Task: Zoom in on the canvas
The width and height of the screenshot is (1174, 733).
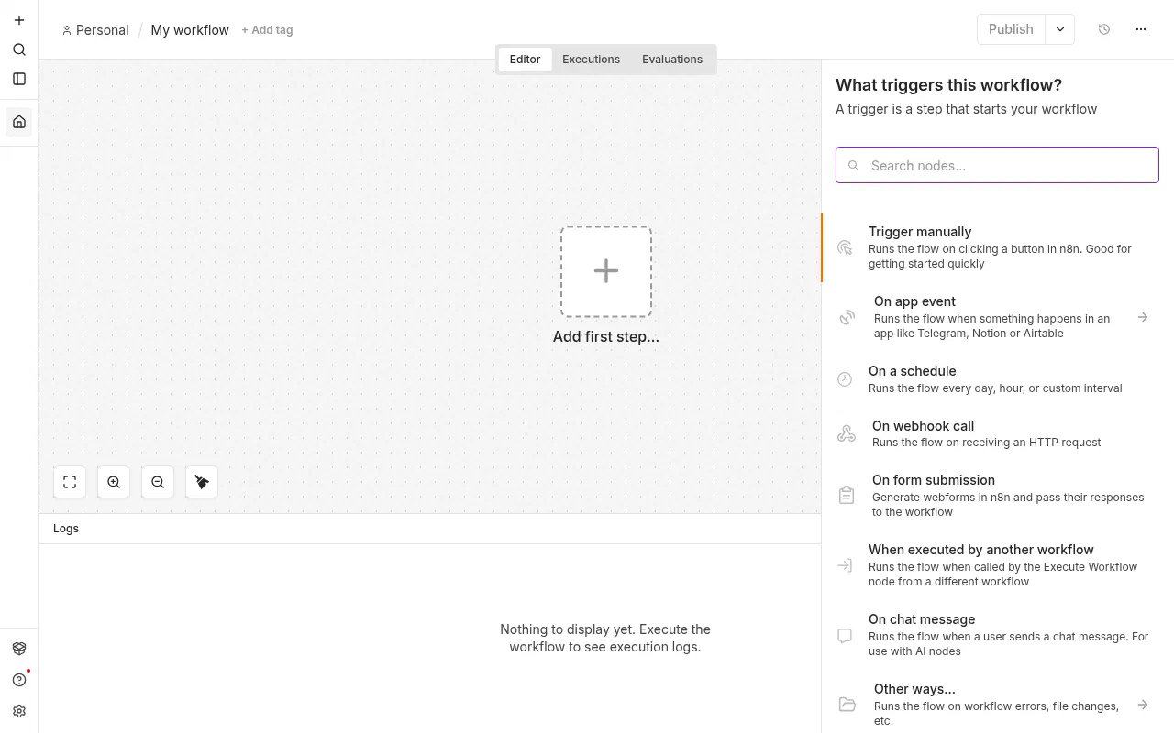Action: [x=114, y=482]
